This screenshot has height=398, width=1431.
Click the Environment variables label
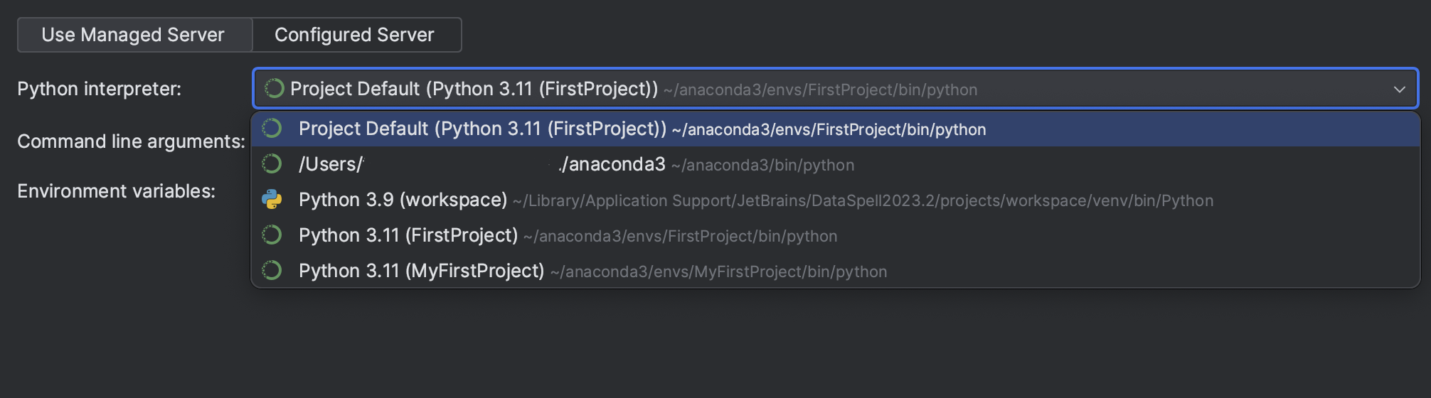(116, 191)
